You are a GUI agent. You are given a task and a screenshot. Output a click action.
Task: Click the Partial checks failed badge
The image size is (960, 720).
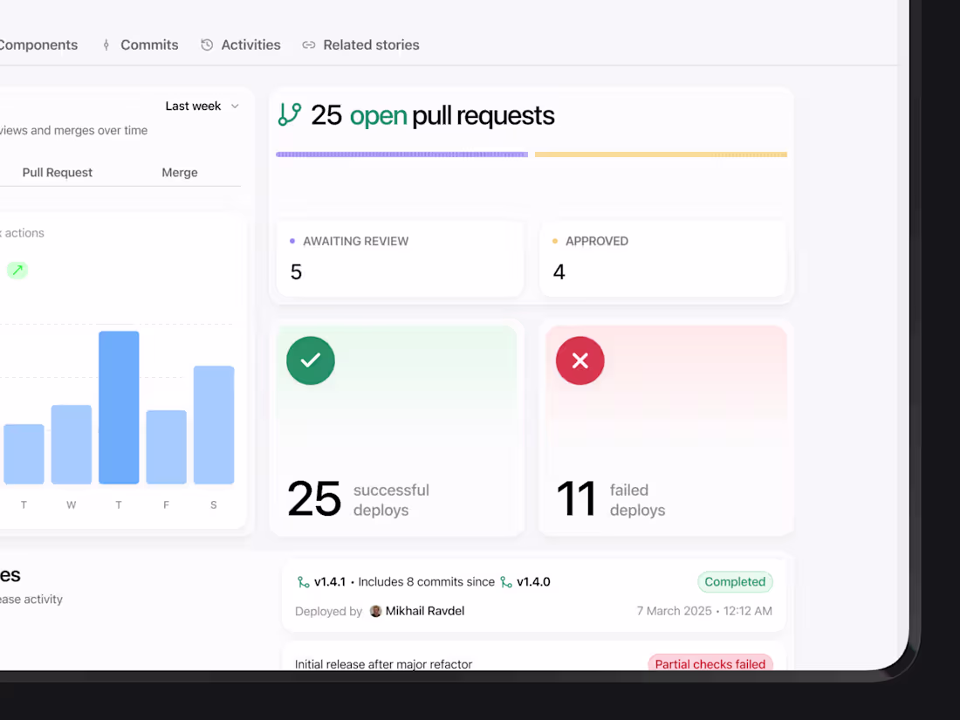pyautogui.click(x=710, y=664)
